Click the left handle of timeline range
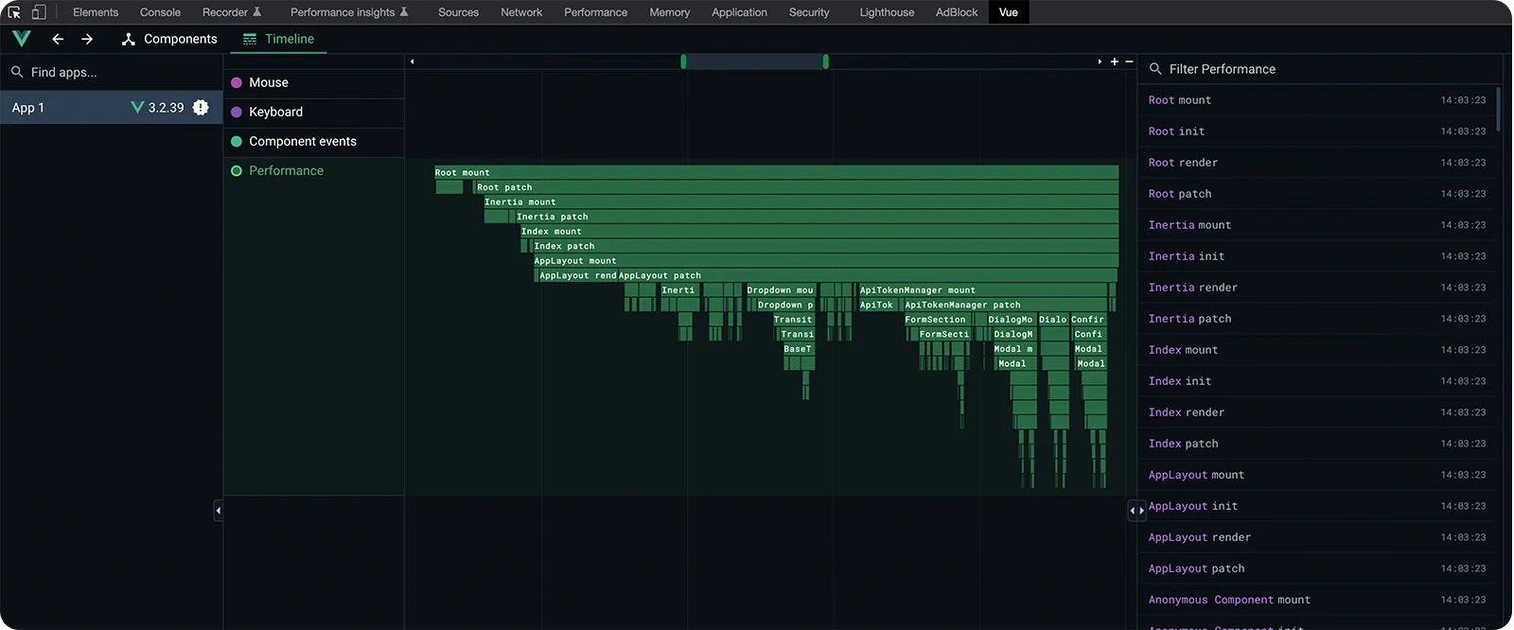 [683, 61]
